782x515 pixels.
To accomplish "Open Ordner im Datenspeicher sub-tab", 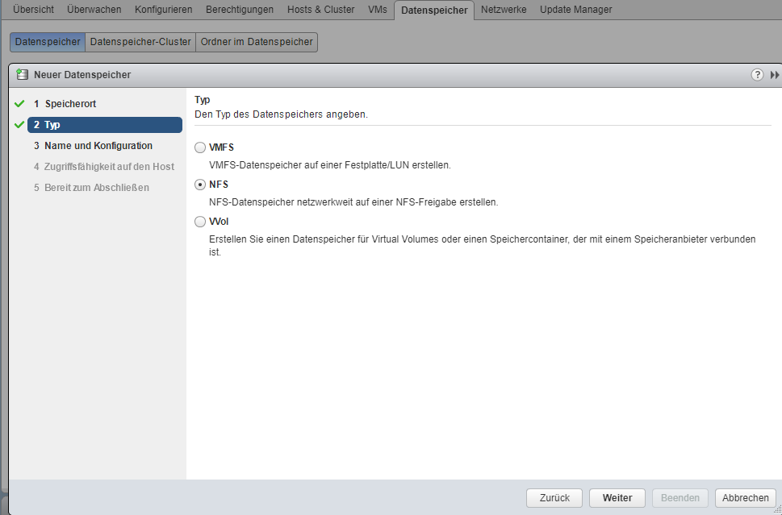I will [x=257, y=42].
